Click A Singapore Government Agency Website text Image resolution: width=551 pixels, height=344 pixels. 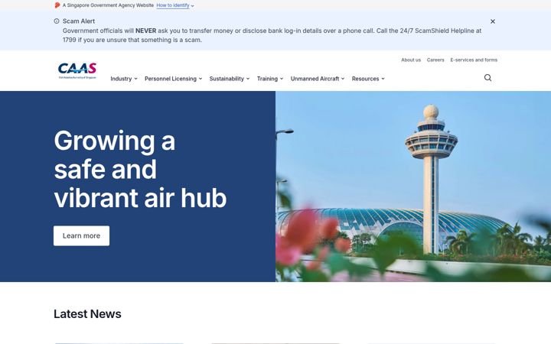[x=108, y=5]
